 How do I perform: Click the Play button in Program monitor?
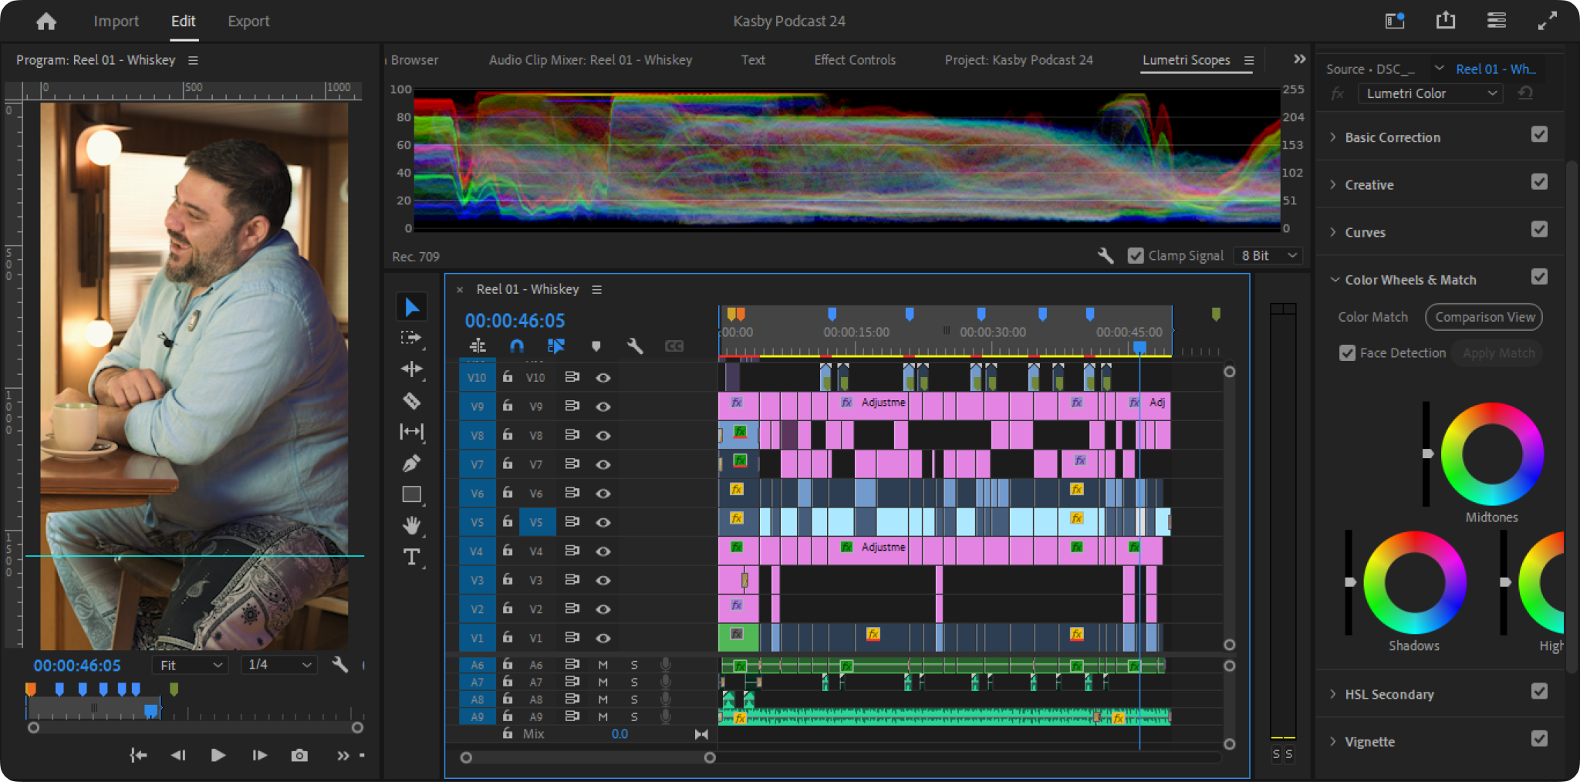pyautogui.click(x=218, y=756)
